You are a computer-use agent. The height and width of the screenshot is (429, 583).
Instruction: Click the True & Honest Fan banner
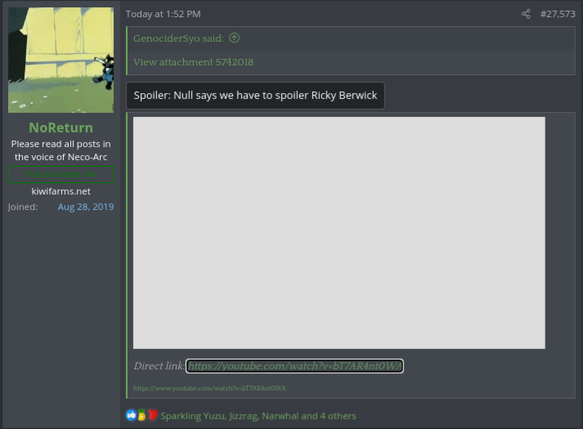pos(61,174)
